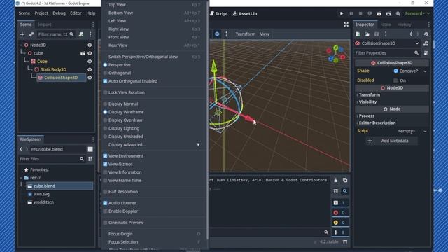Run the project with play button
448x252 pixels.
pyautogui.click(x=342, y=13)
